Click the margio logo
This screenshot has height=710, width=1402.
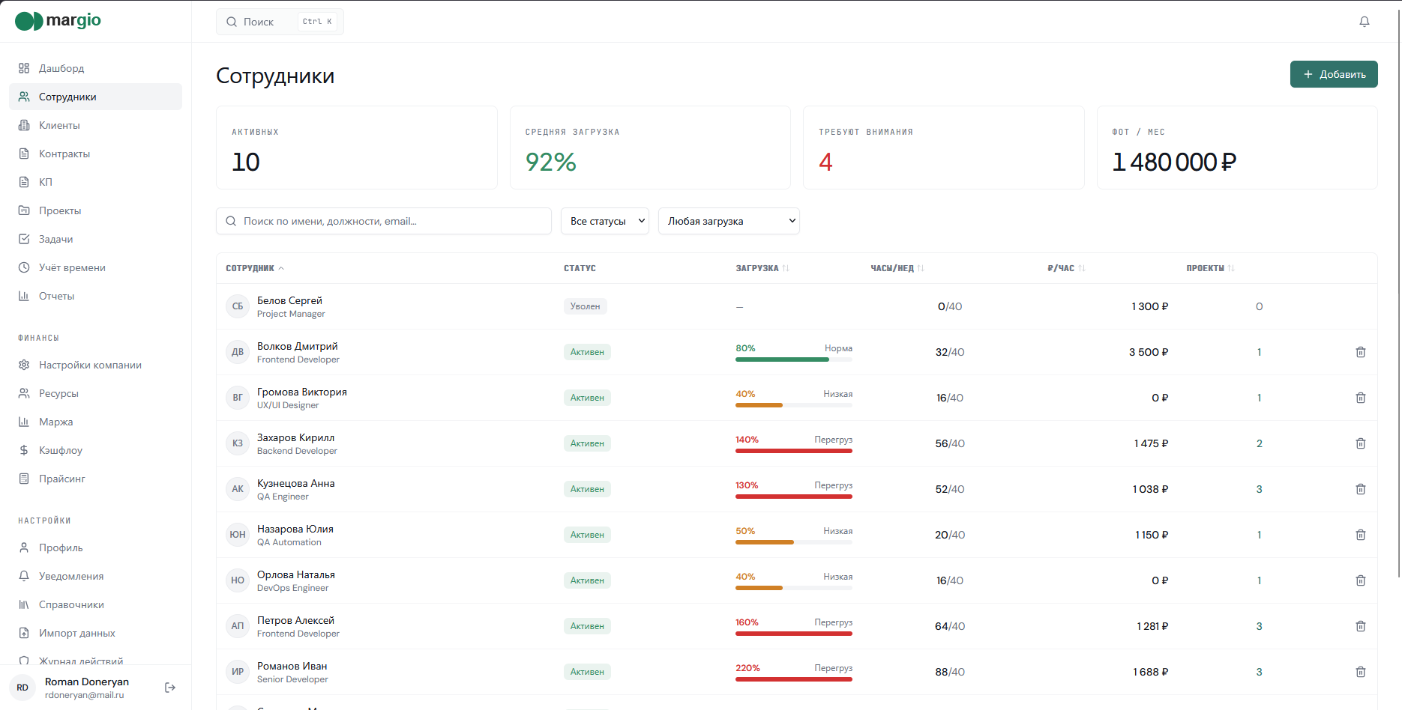point(58,20)
